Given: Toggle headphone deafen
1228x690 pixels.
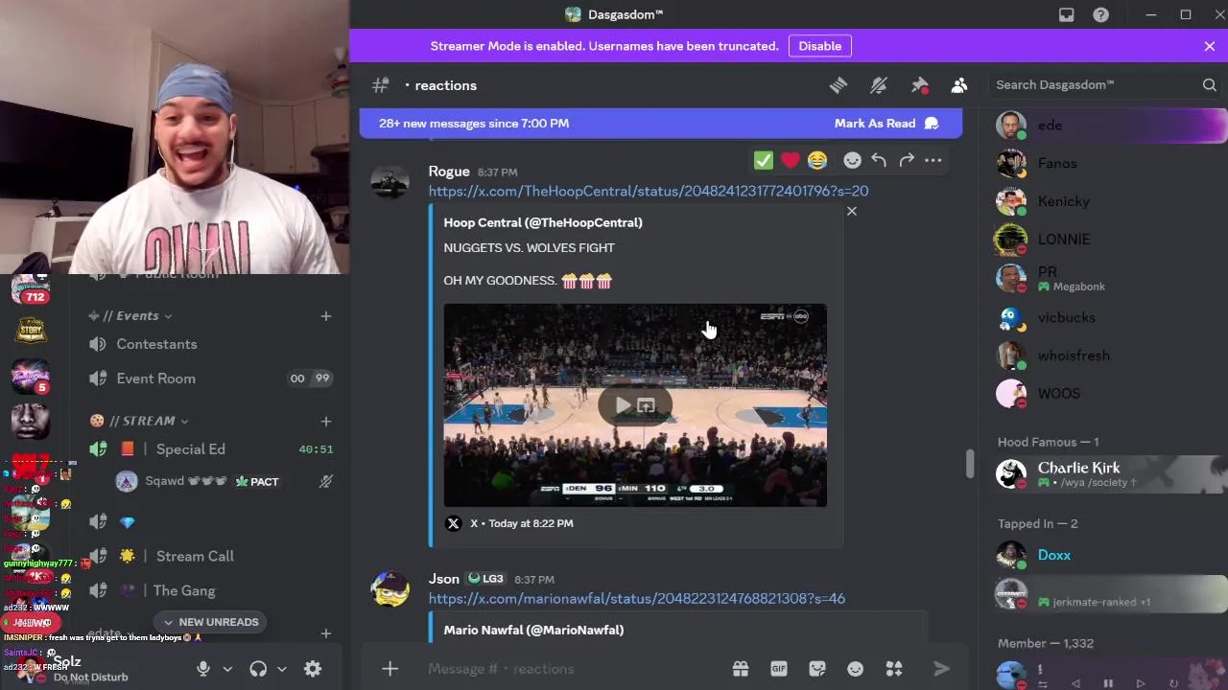Looking at the screenshot, I should click(258, 669).
